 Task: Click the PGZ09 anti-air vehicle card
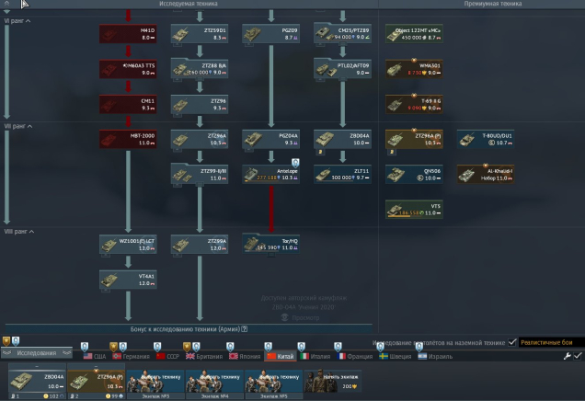click(x=270, y=34)
